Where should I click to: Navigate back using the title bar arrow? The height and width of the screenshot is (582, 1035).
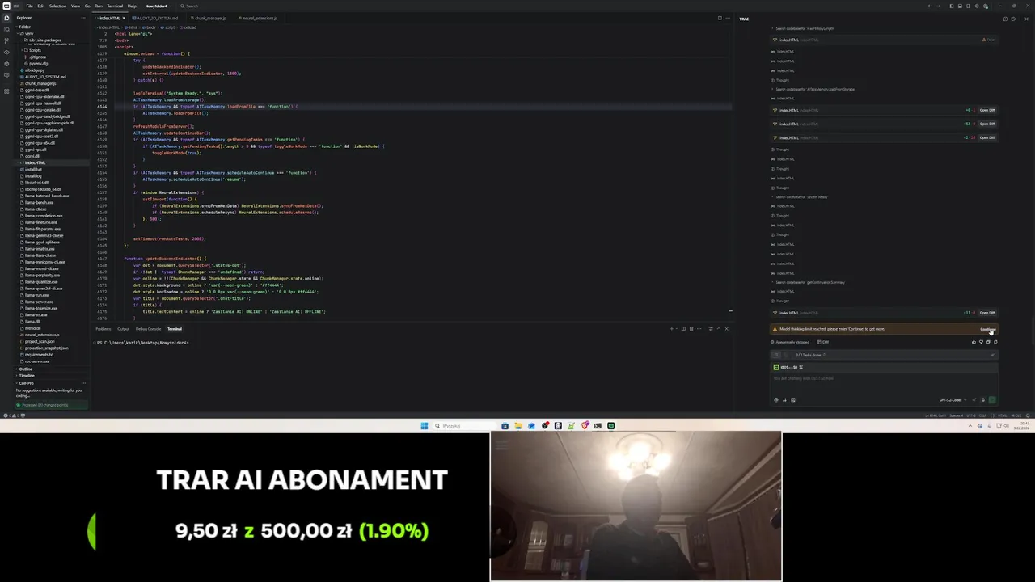pyautogui.click(x=930, y=6)
